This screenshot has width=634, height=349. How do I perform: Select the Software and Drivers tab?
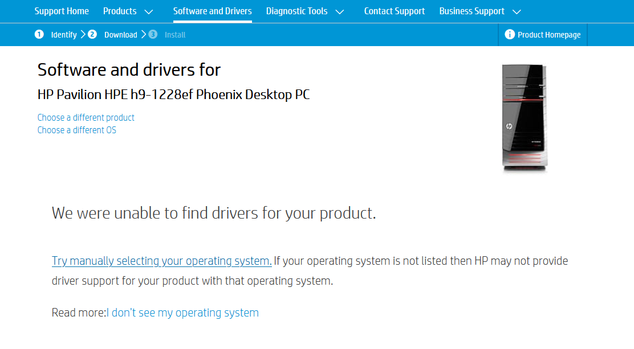tap(212, 11)
